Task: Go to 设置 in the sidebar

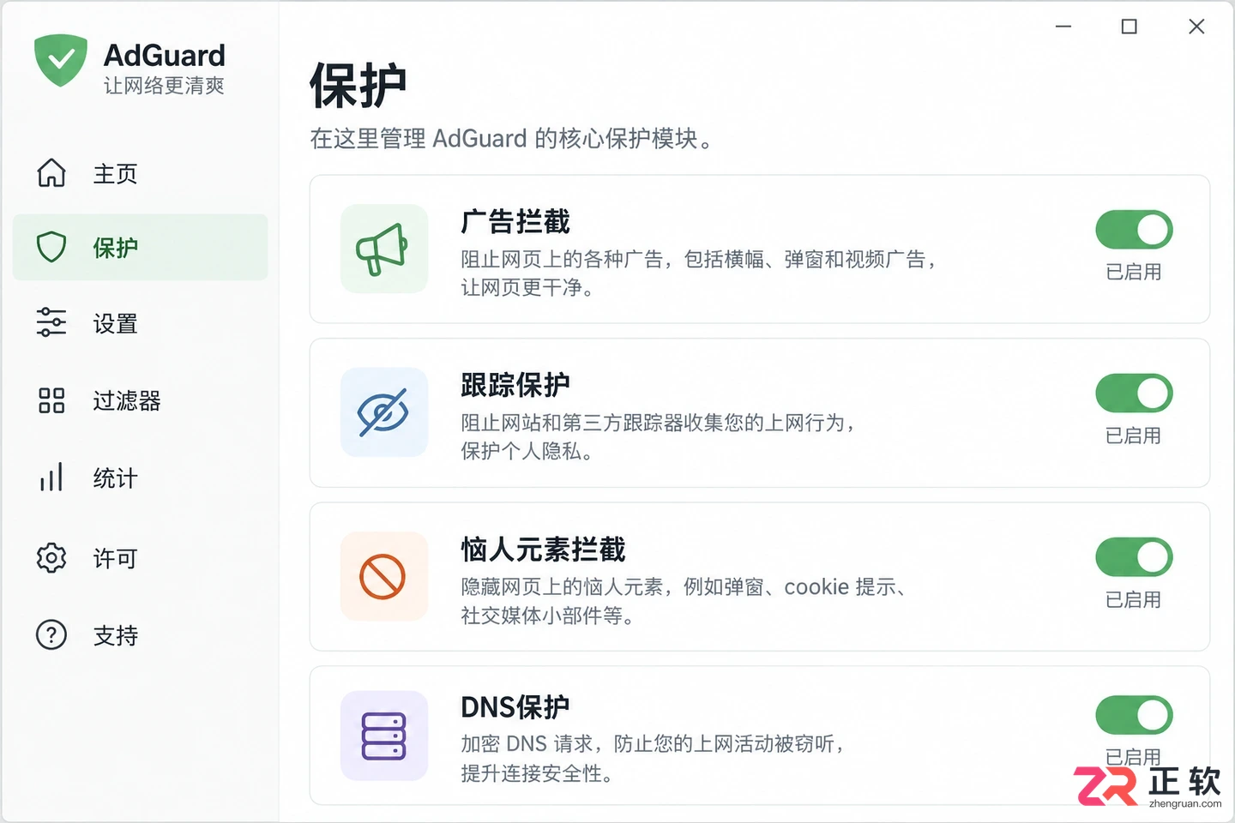Action: click(141, 323)
